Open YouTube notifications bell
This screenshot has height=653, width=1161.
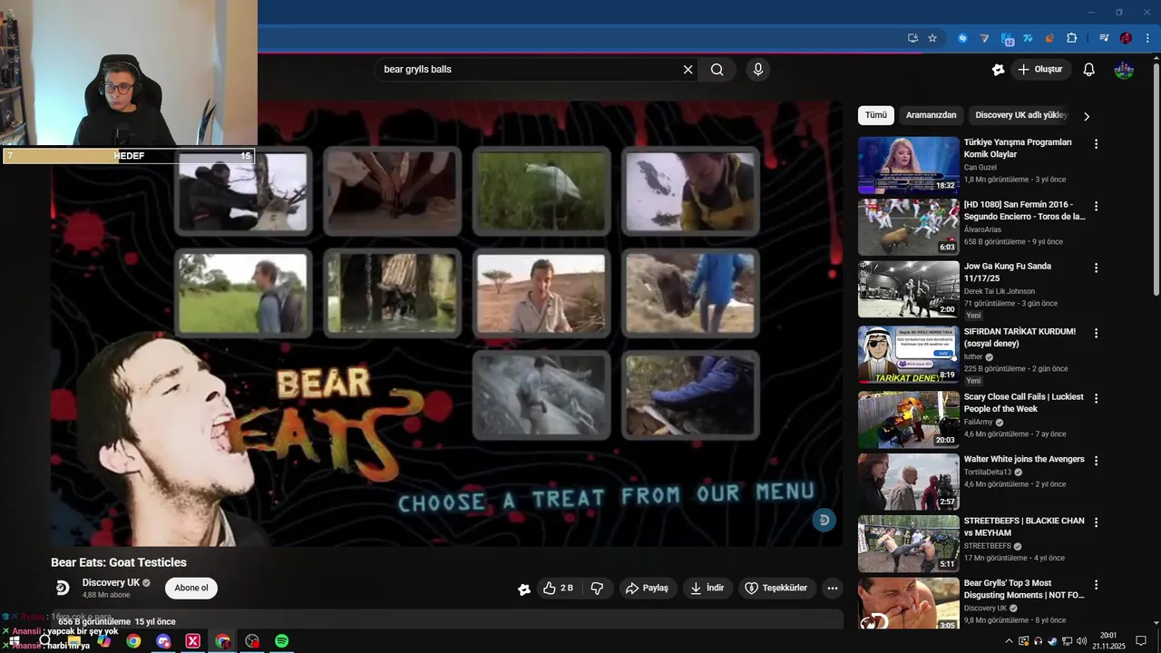point(1089,70)
